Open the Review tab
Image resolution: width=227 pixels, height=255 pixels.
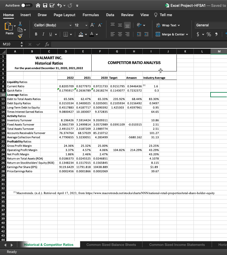point(127,15)
